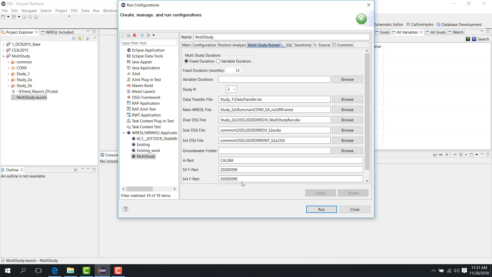
Task: Click vertical scrollbar of Multi Study Runner
Action: point(367,112)
